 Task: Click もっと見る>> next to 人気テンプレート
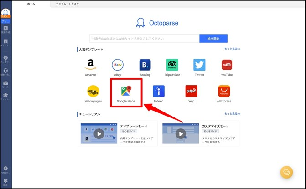click(x=232, y=49)
